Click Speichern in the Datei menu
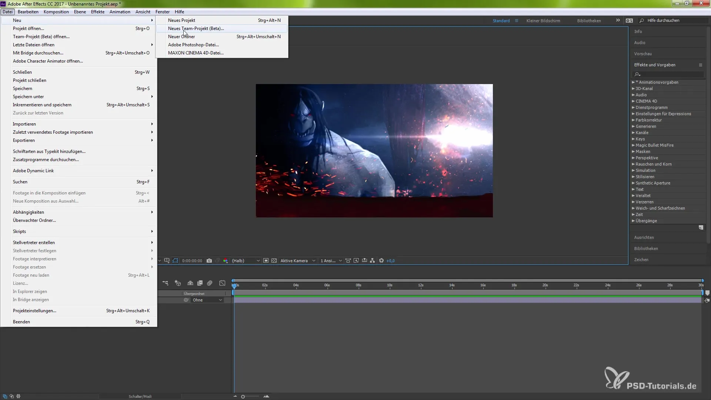Screen dimensions: 711x400 click(79, 89)
